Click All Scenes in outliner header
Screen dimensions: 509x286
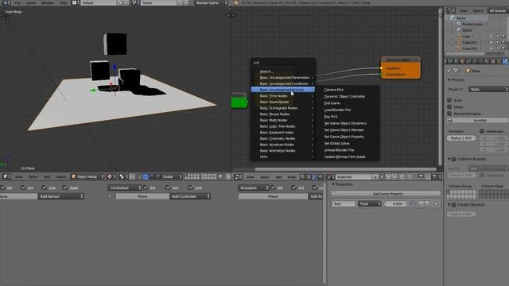coord(497,10)
